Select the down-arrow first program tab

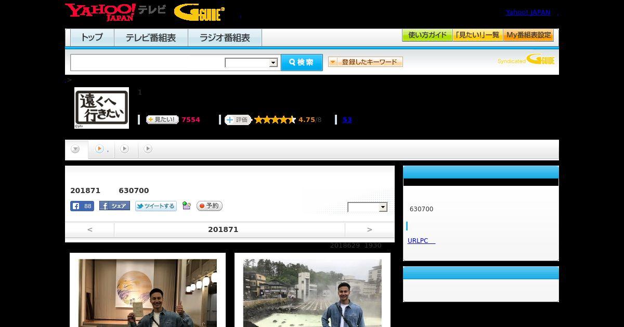tap(76, 149)
